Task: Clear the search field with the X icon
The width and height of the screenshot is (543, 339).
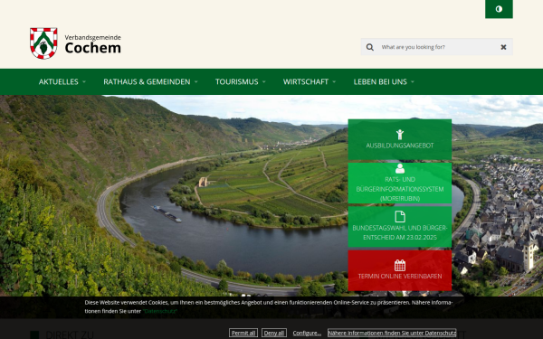Action: pos(503,47)
